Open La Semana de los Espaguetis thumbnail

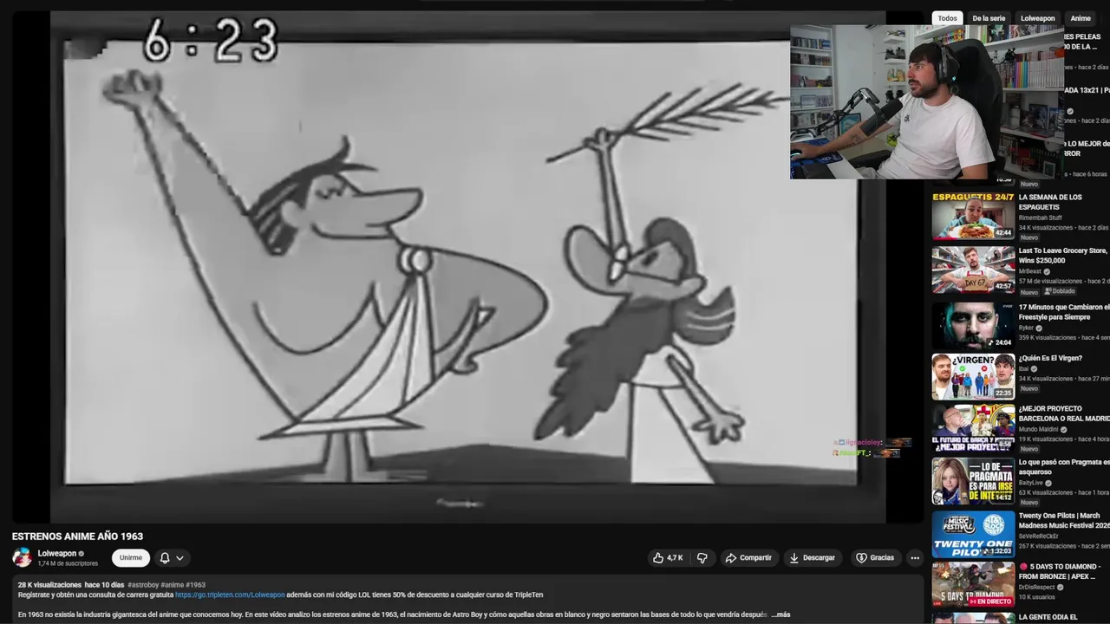[x=973, y=216]
